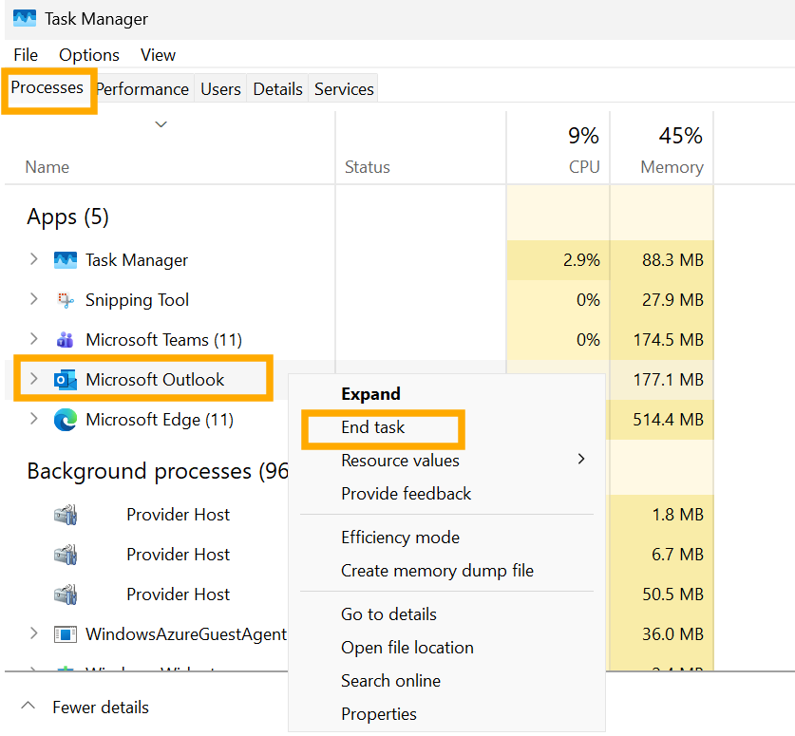This screenshot has height=736, width=795.
Task: Sort by the Memory column header
Action: (672, 167)
